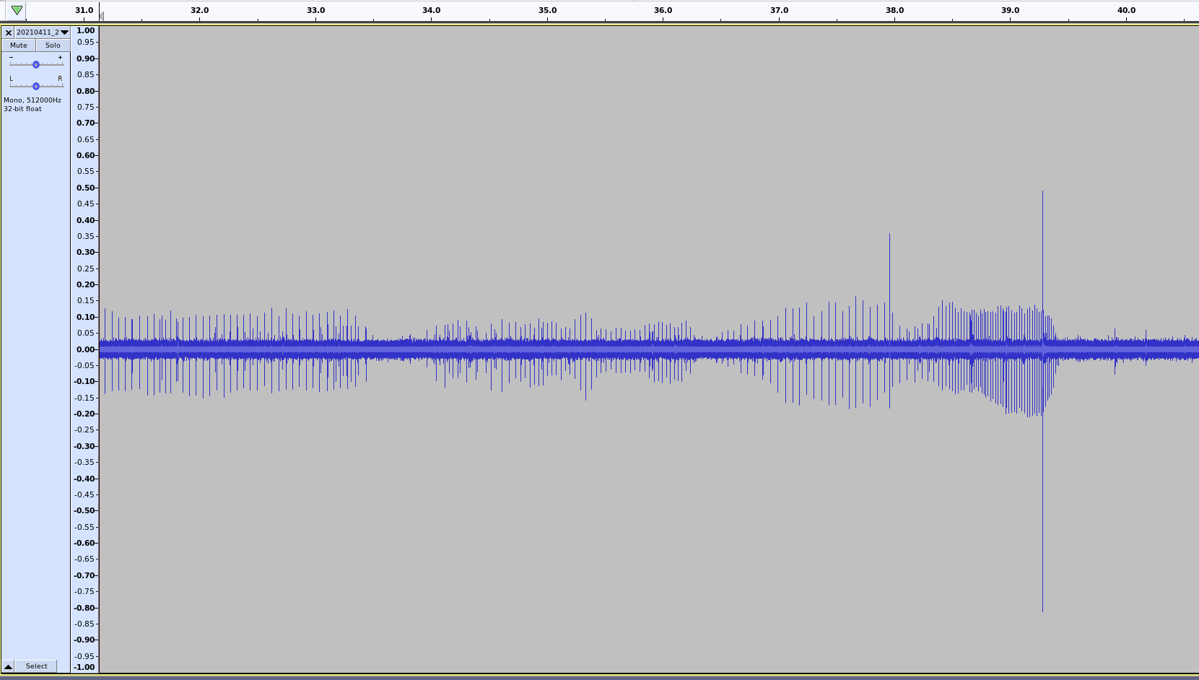Click the minus sign on gain slider
This screenshot has width=1199, height=680.
(11, 57)
